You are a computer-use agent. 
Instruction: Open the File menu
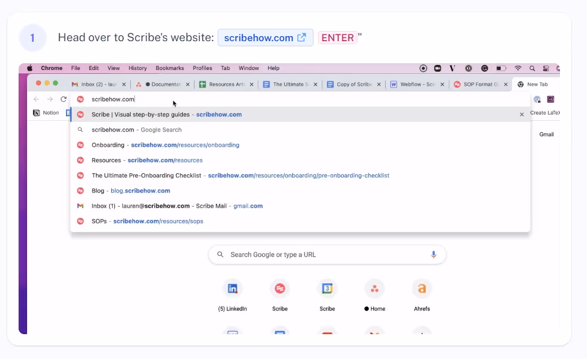pyautogui.click(x=76, y=68)
